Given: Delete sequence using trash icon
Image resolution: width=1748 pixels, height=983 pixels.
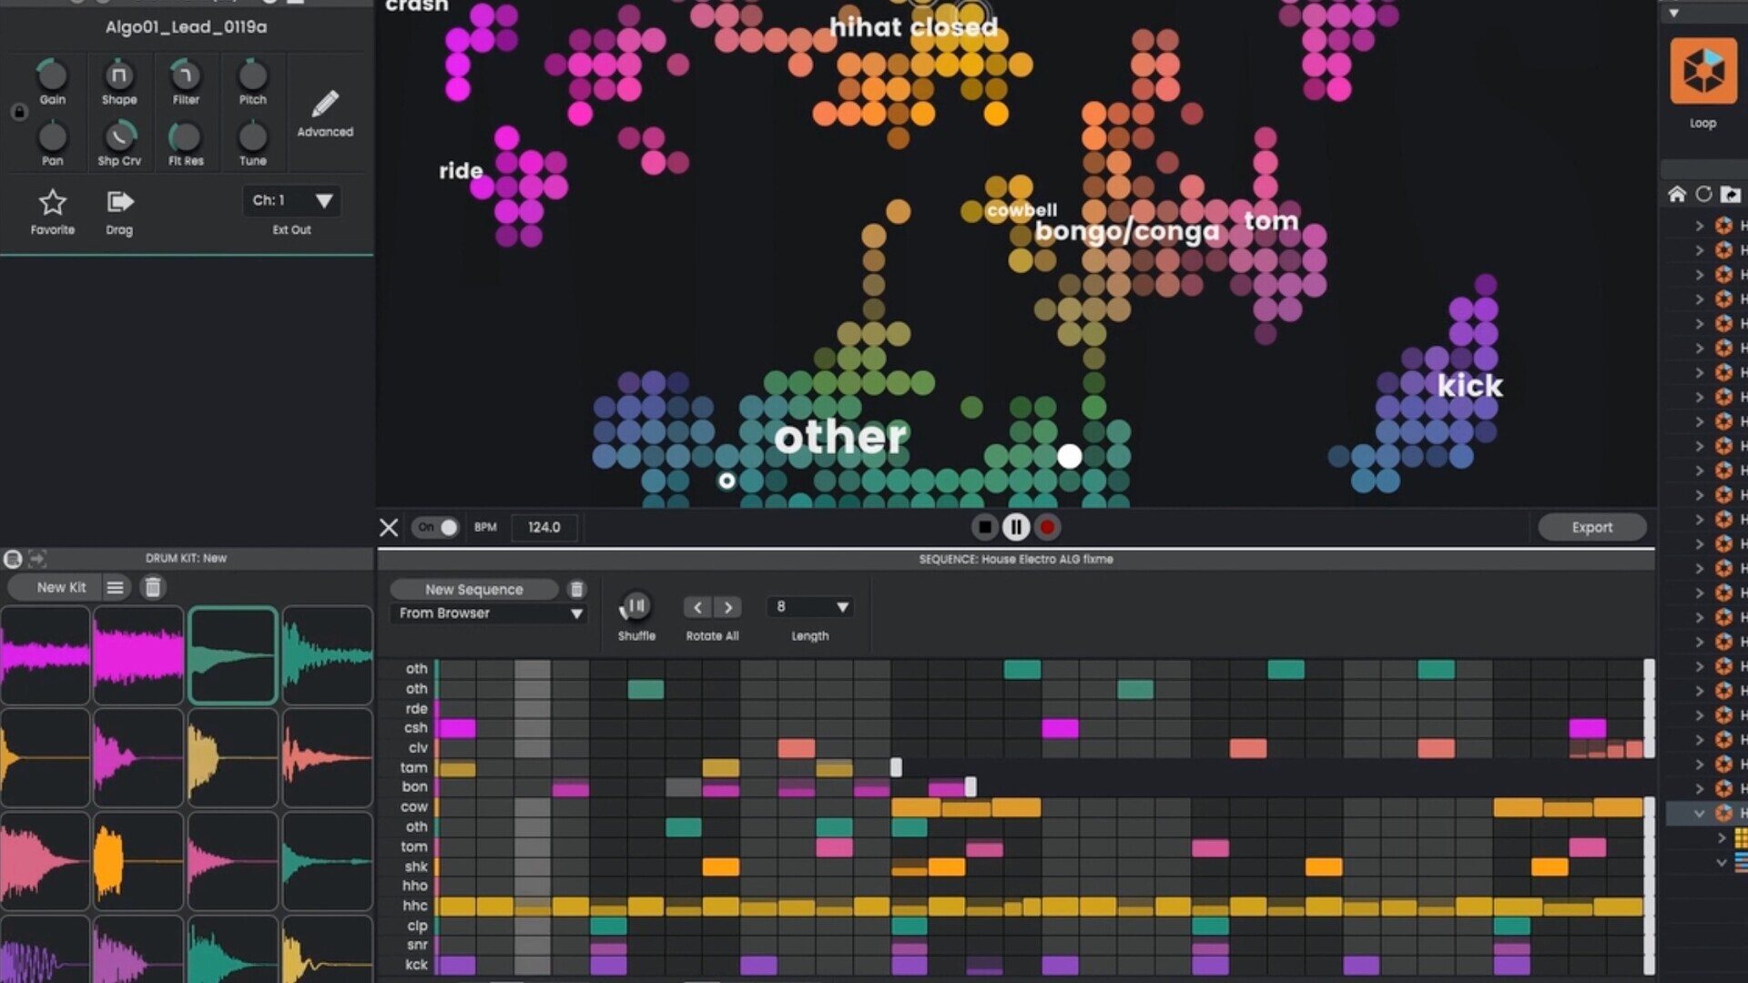Looking at the screenshot, I should 576,590.
